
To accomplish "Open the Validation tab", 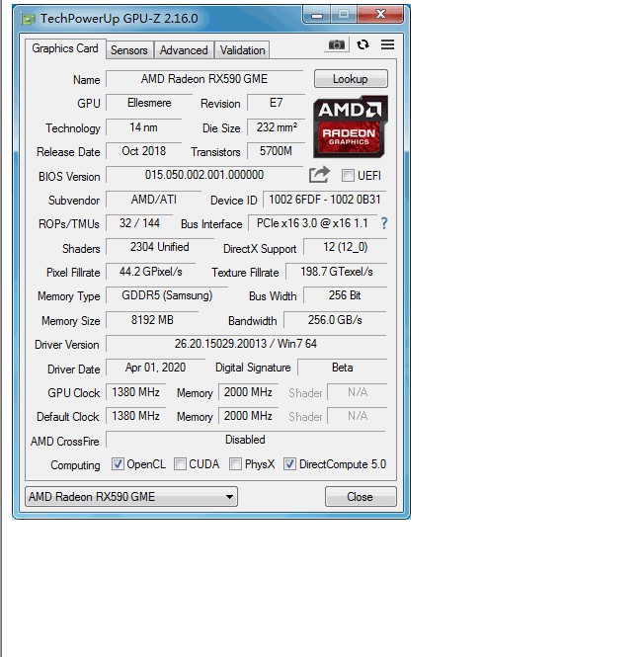I will pos(242,50).
